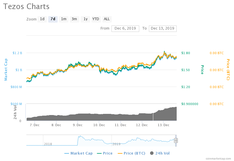The height and width of the screenshot is (161, 234).
Task: Toggle 24h Vol series in legend
Action: 160,153
